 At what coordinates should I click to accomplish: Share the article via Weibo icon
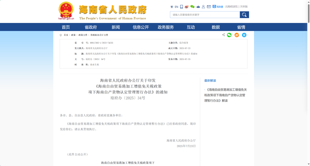coord(236,35)
